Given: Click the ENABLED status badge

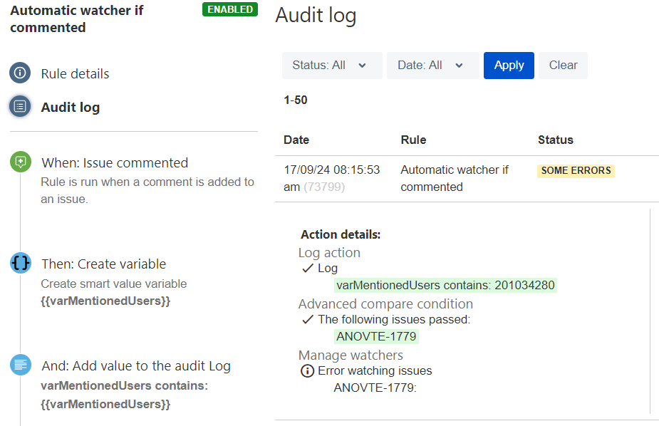Looking at the screenshot, I should pyautogui.click(x=230, y=9).
